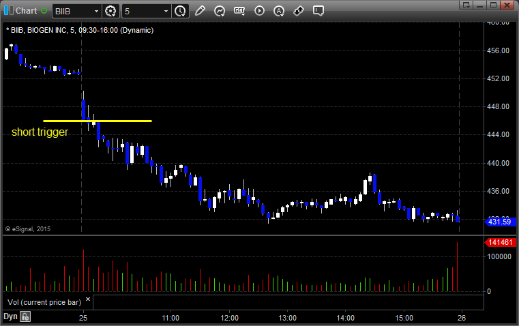Click the GET tools icon
Image resolution: width=519 pixels, height=326 pixels.
pos(239,11)
